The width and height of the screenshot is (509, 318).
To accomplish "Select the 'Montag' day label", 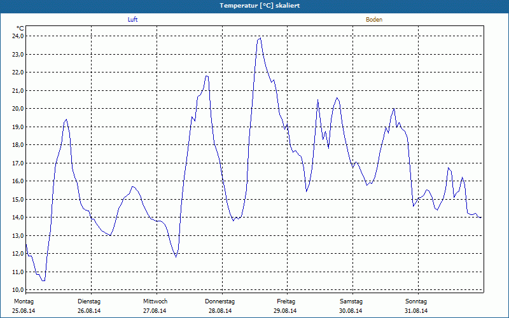I will tap(24, 301).
